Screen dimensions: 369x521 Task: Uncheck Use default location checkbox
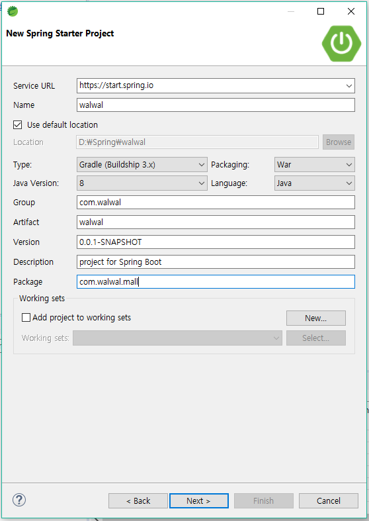18,125
